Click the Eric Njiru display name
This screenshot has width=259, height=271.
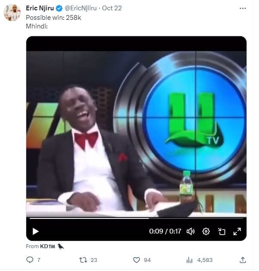40,8
